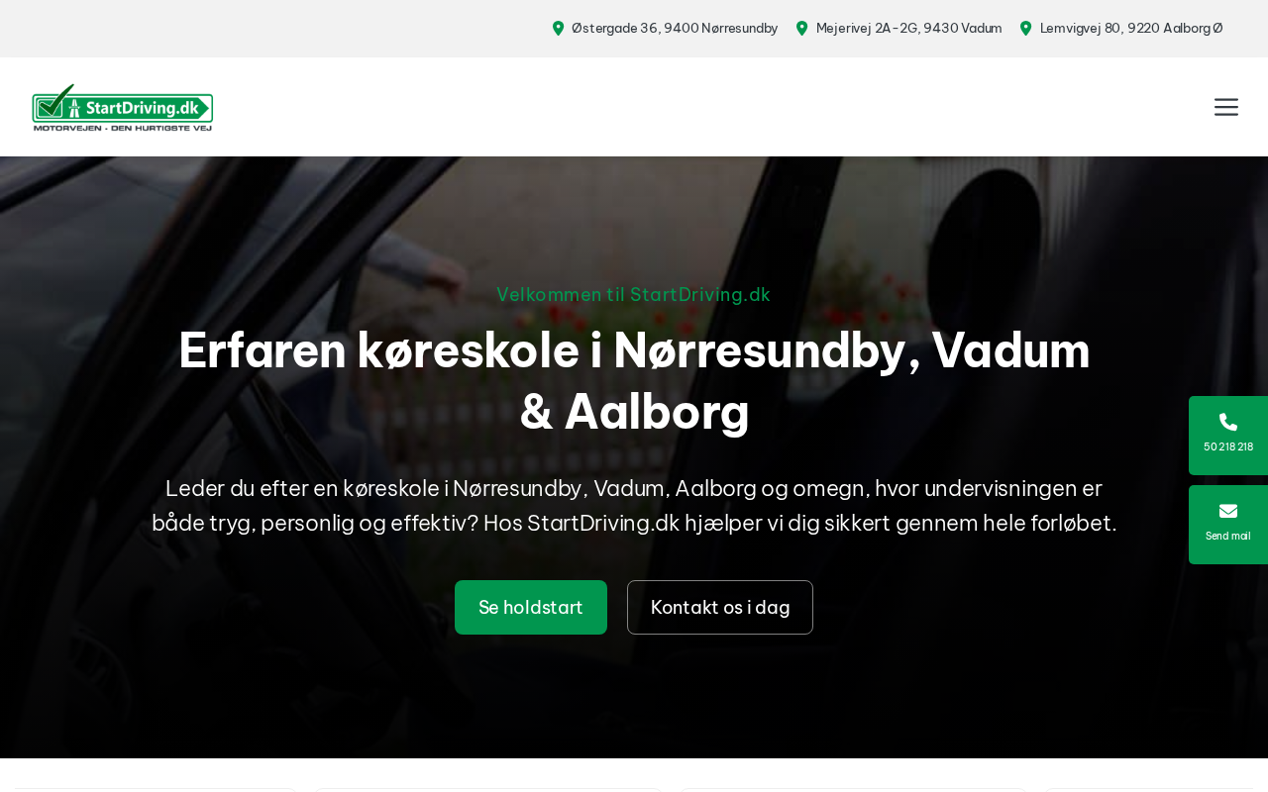Click the envelope mail icon
Image resolution: width=1268 pixels, height=792 pixels.
click(1228, 511)
